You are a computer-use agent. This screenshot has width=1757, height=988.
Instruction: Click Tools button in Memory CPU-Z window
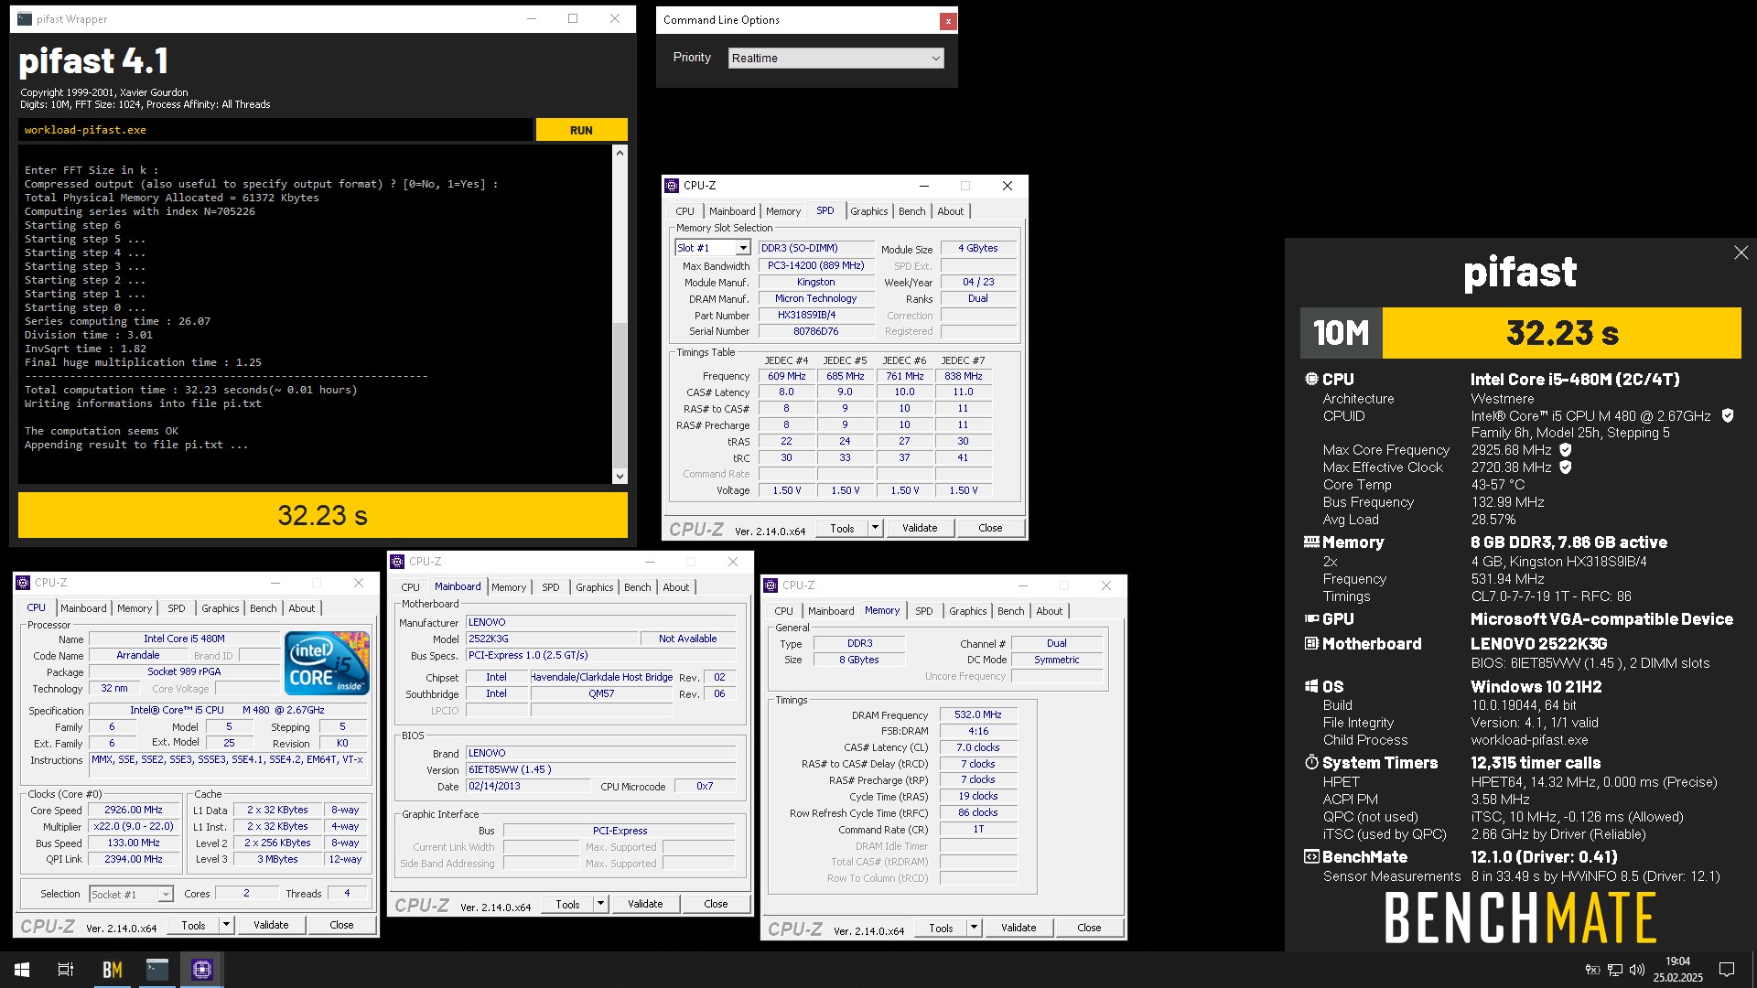coord(941,928)
